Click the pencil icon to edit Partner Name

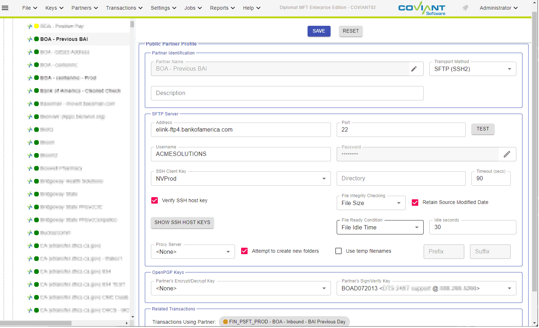(x=414, y=69)
